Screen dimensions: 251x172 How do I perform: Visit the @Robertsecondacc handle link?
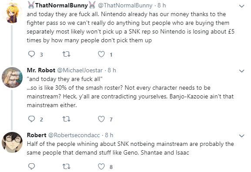point(74,135)
